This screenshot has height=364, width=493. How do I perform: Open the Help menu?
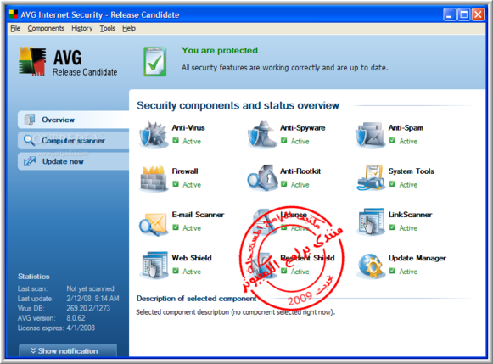(129, 28)
